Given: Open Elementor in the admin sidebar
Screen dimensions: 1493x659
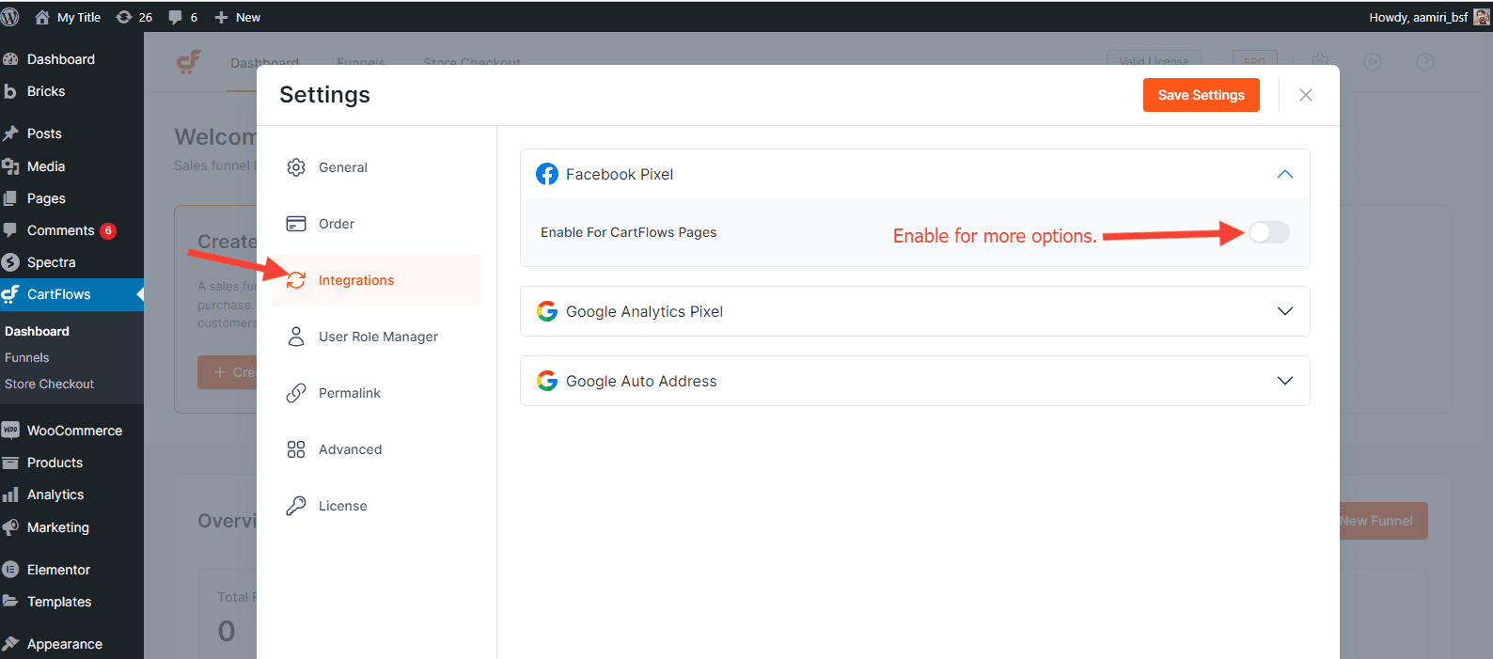Looking at the screenshot, I should point(58,570).
